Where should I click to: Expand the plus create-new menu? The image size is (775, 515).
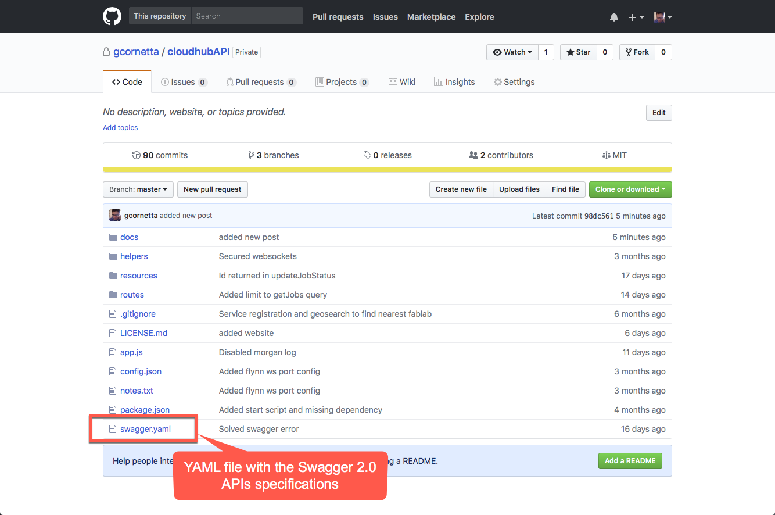pyautogui.click(x=636, y=17)
